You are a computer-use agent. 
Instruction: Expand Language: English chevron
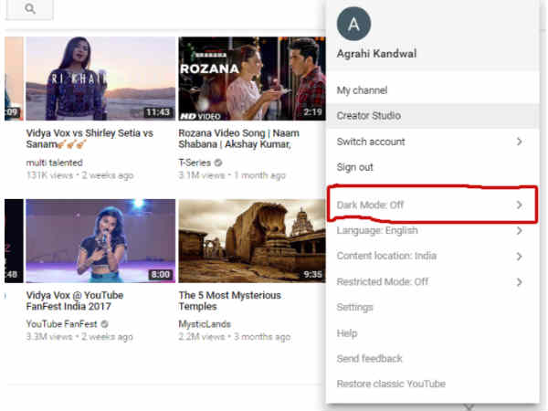(519, 231)
